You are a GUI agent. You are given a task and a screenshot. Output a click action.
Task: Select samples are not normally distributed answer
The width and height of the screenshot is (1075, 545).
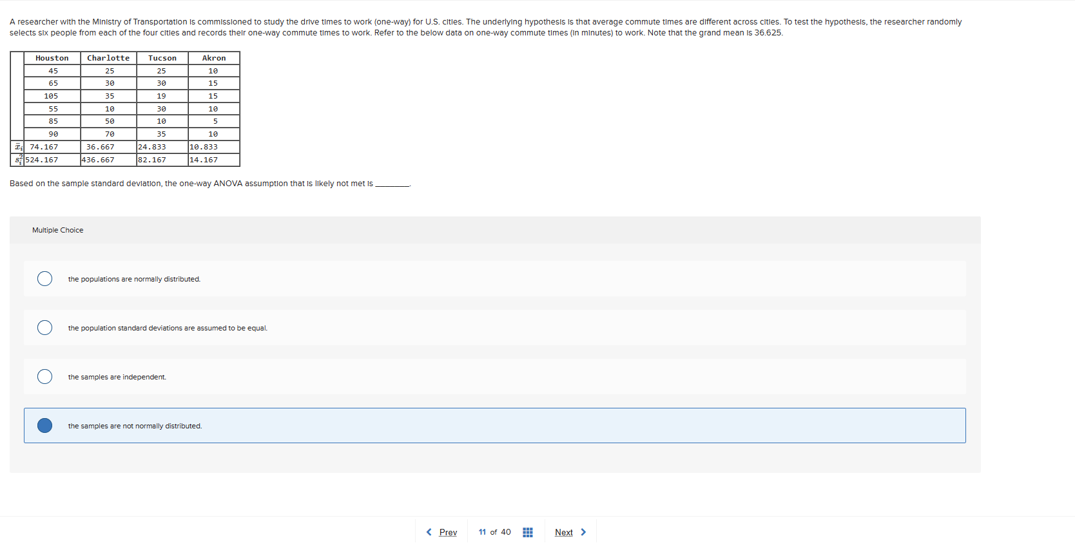44,425
